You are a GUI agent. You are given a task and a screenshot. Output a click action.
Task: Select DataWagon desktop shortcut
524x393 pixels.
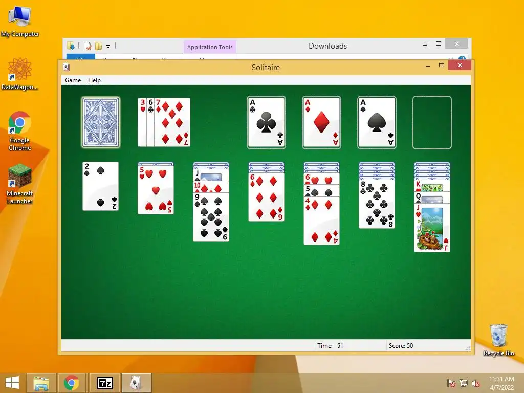19,74
